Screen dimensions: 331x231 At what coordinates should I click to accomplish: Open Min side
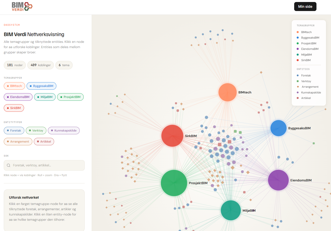(305, 7)
